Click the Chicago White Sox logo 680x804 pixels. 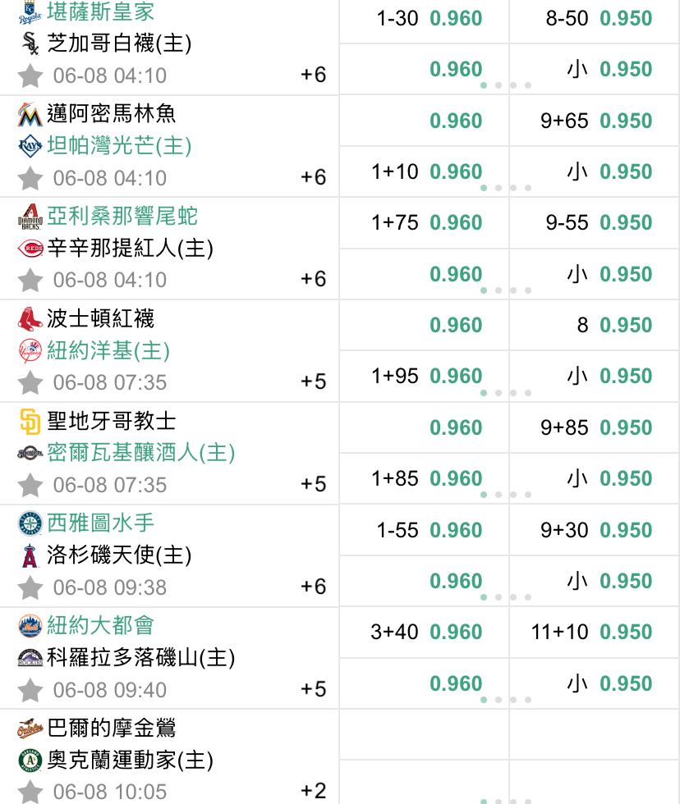click(x=30, y=43)
